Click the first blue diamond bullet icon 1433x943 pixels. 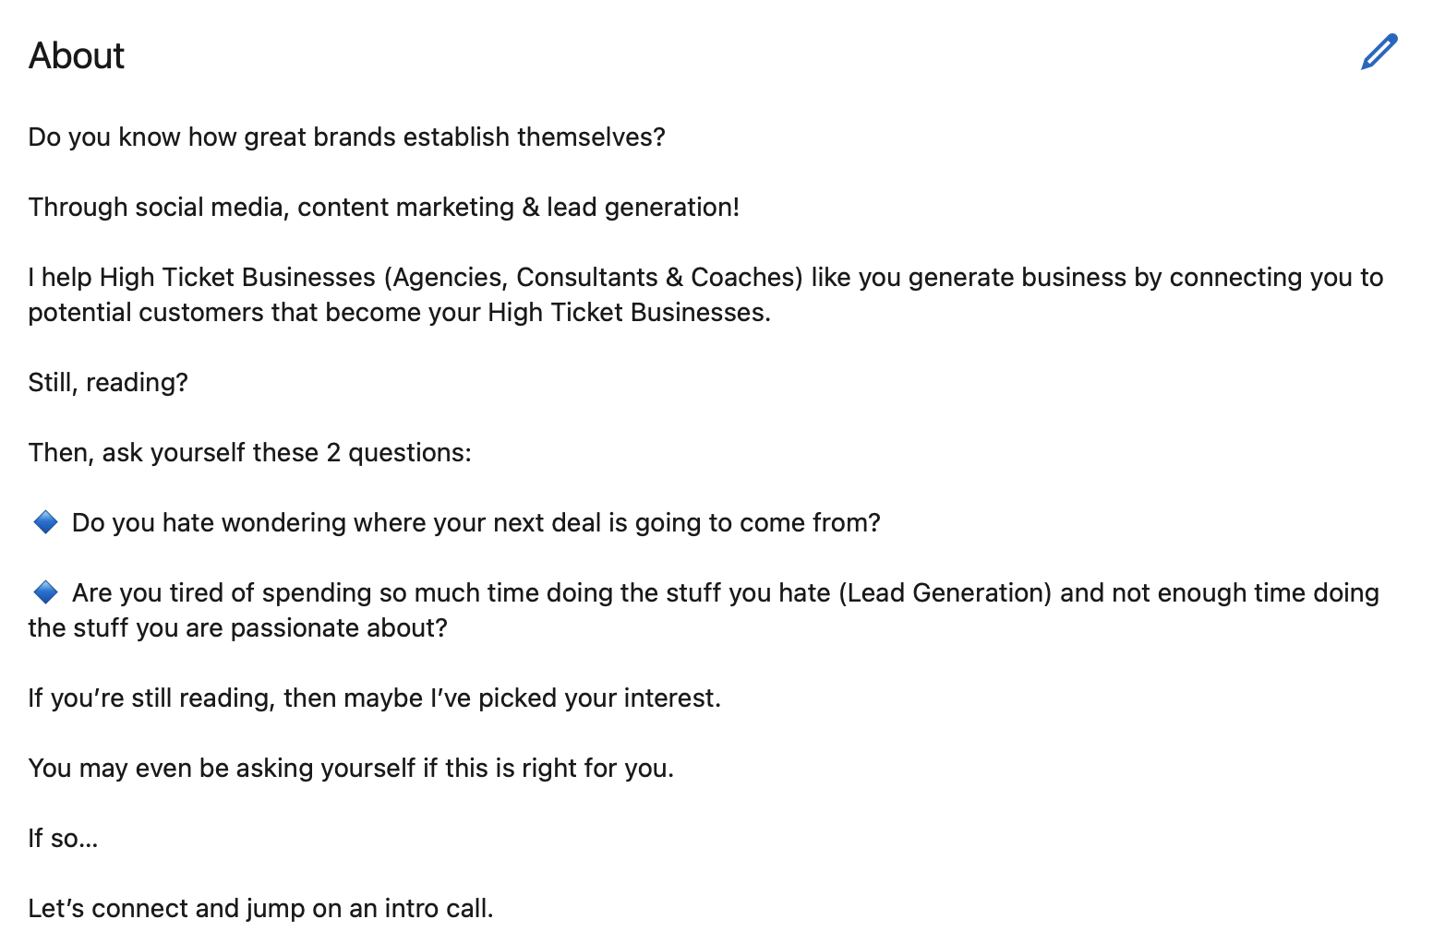(45, 522)
